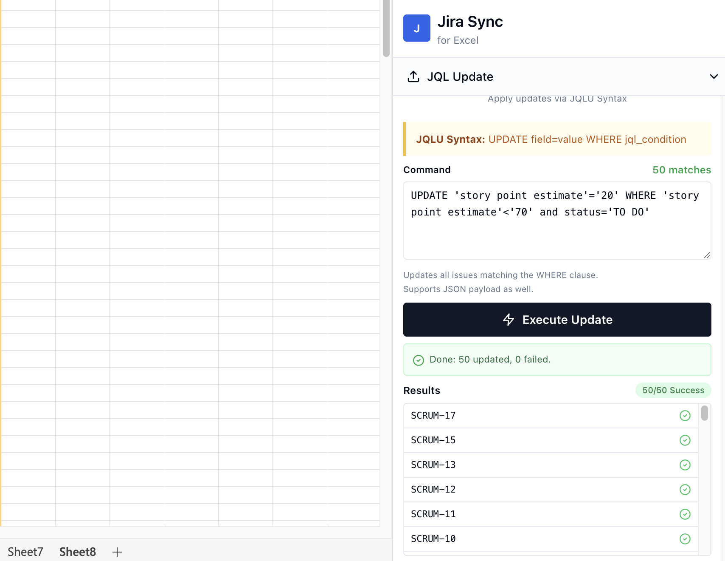725x561 pixels.
Task: Click the check icon next to SCRUM-11
Action: 685,514
